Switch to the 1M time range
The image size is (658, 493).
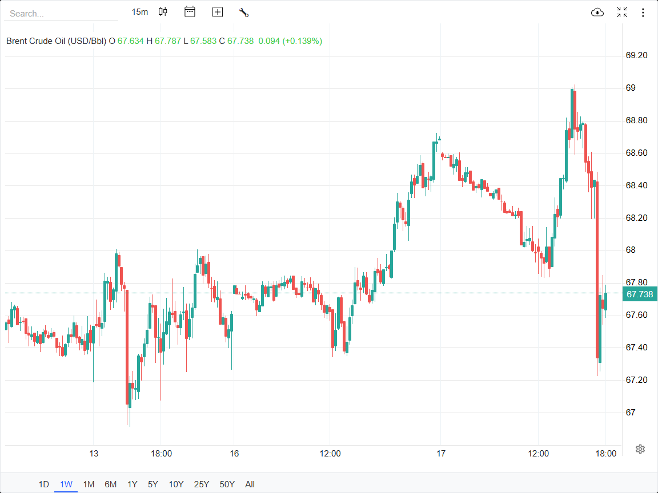coord(89,484)
